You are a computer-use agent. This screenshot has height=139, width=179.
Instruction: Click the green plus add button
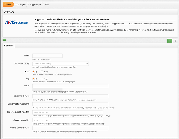[x=170, y=41]
